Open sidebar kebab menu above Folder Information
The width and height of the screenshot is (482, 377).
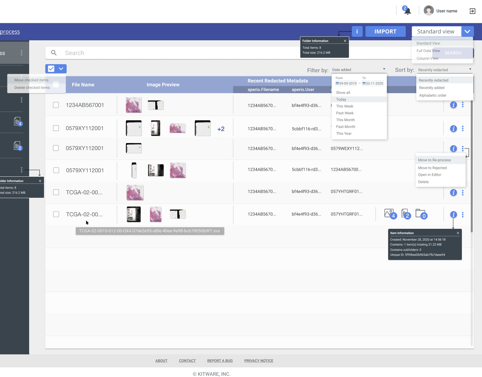[21, 170]
